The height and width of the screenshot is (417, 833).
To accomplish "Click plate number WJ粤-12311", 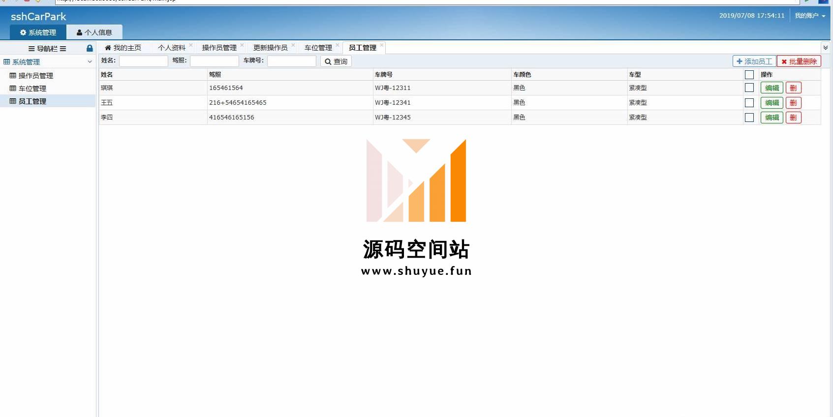I will pyautogui.click(x=393, y=88).
